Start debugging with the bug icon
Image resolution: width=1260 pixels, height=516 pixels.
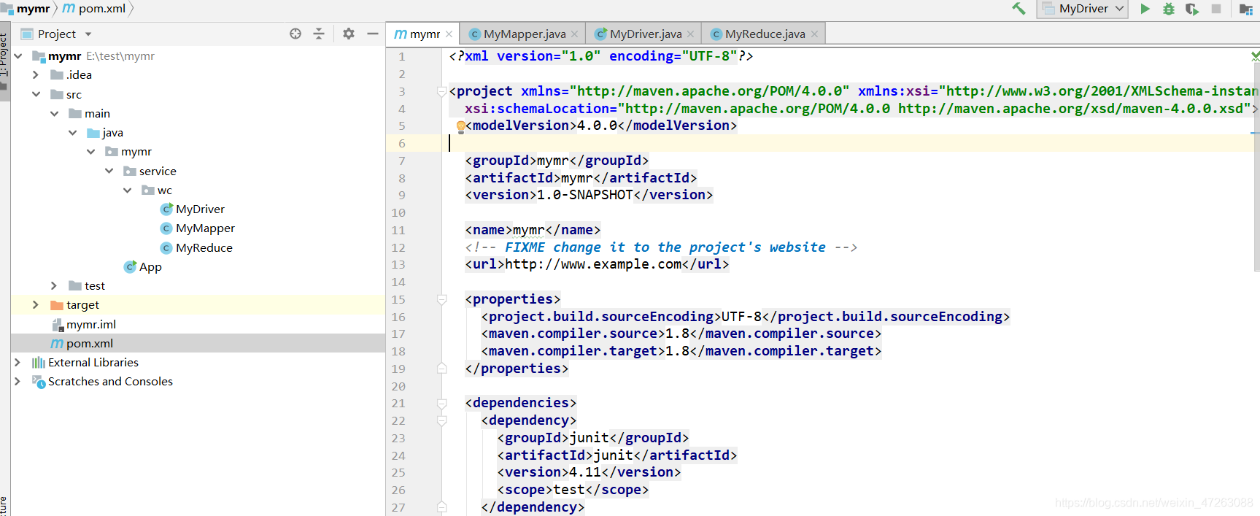pos(1169,9)
